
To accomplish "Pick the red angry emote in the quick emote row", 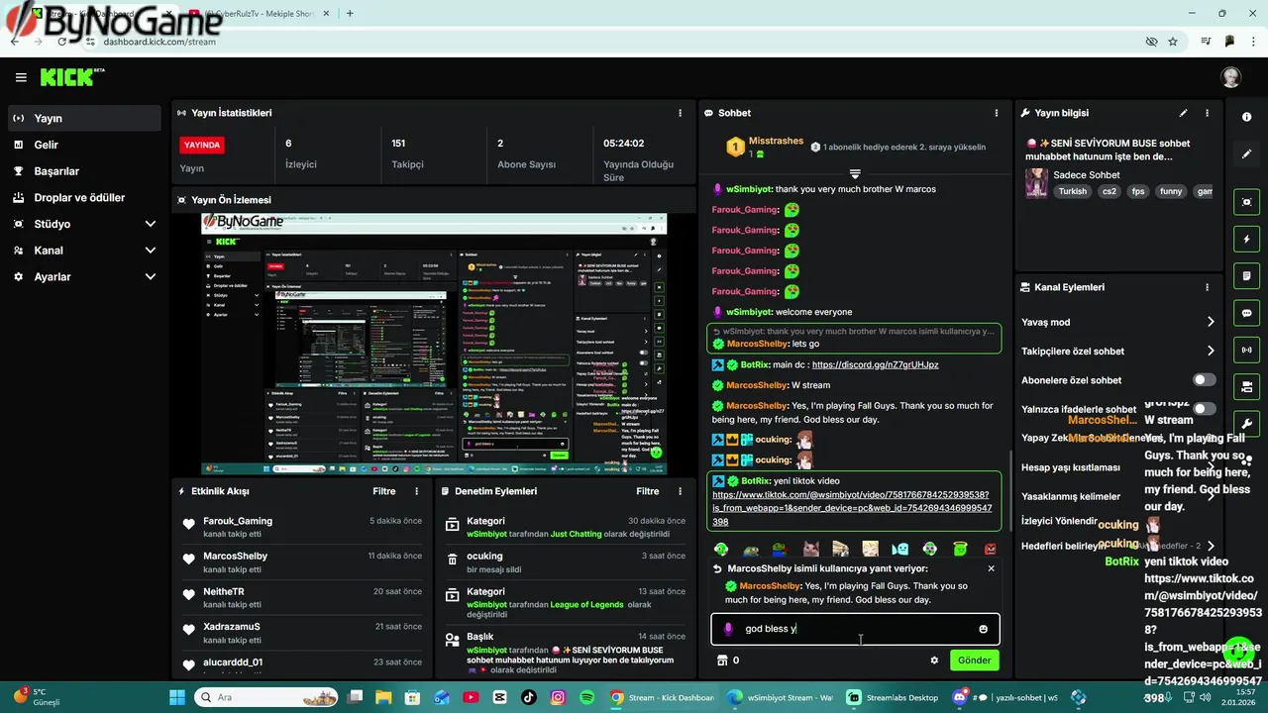I will (x=990, y=549).
